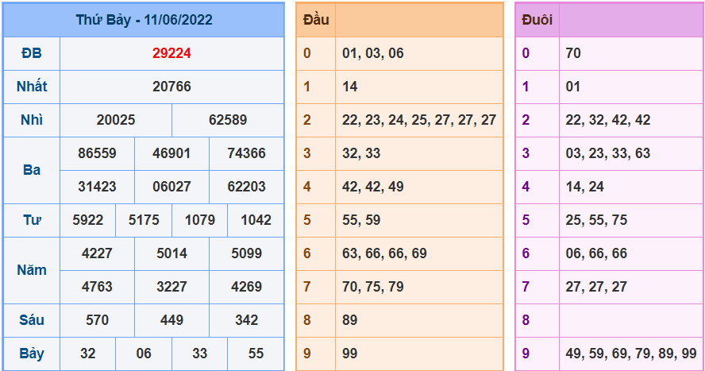Click the Đuôi column header
The width and height of the screenshot is (705, 371).
(x=537, y=20)
